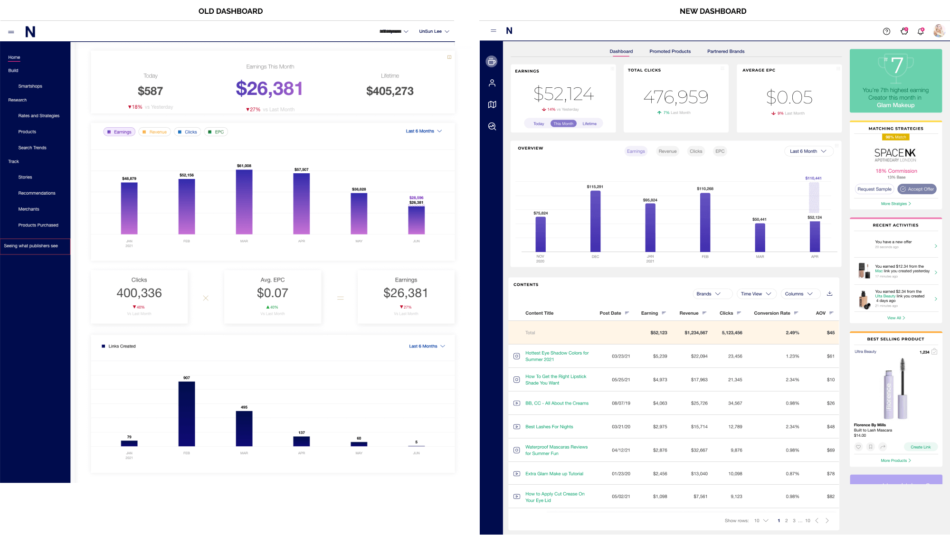Viewport: 950px width, 535px height.
Task: Switch earnings card to Lifetime
Action: 589,123
